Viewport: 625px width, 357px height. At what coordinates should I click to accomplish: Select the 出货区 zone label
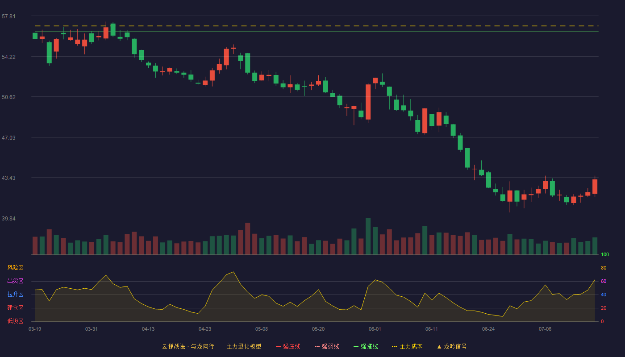[x=15, y=281]
